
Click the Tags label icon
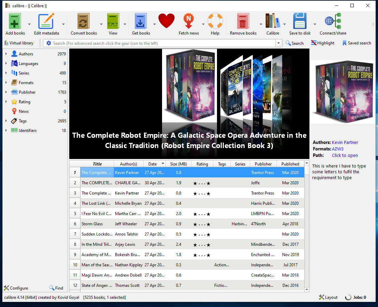coord(14,121)
